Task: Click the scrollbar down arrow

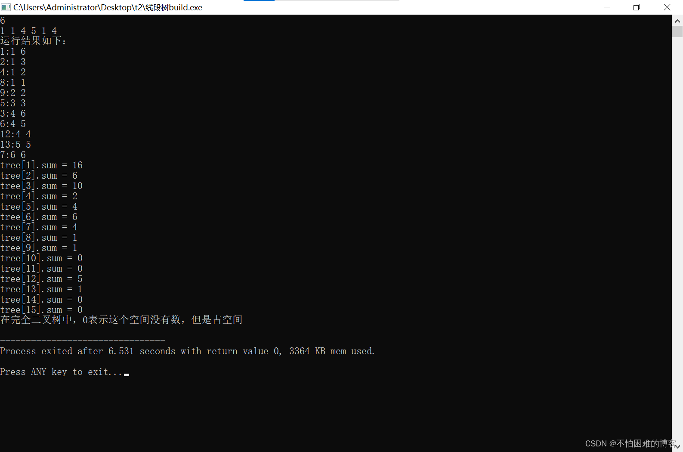Action: point(677,446)
